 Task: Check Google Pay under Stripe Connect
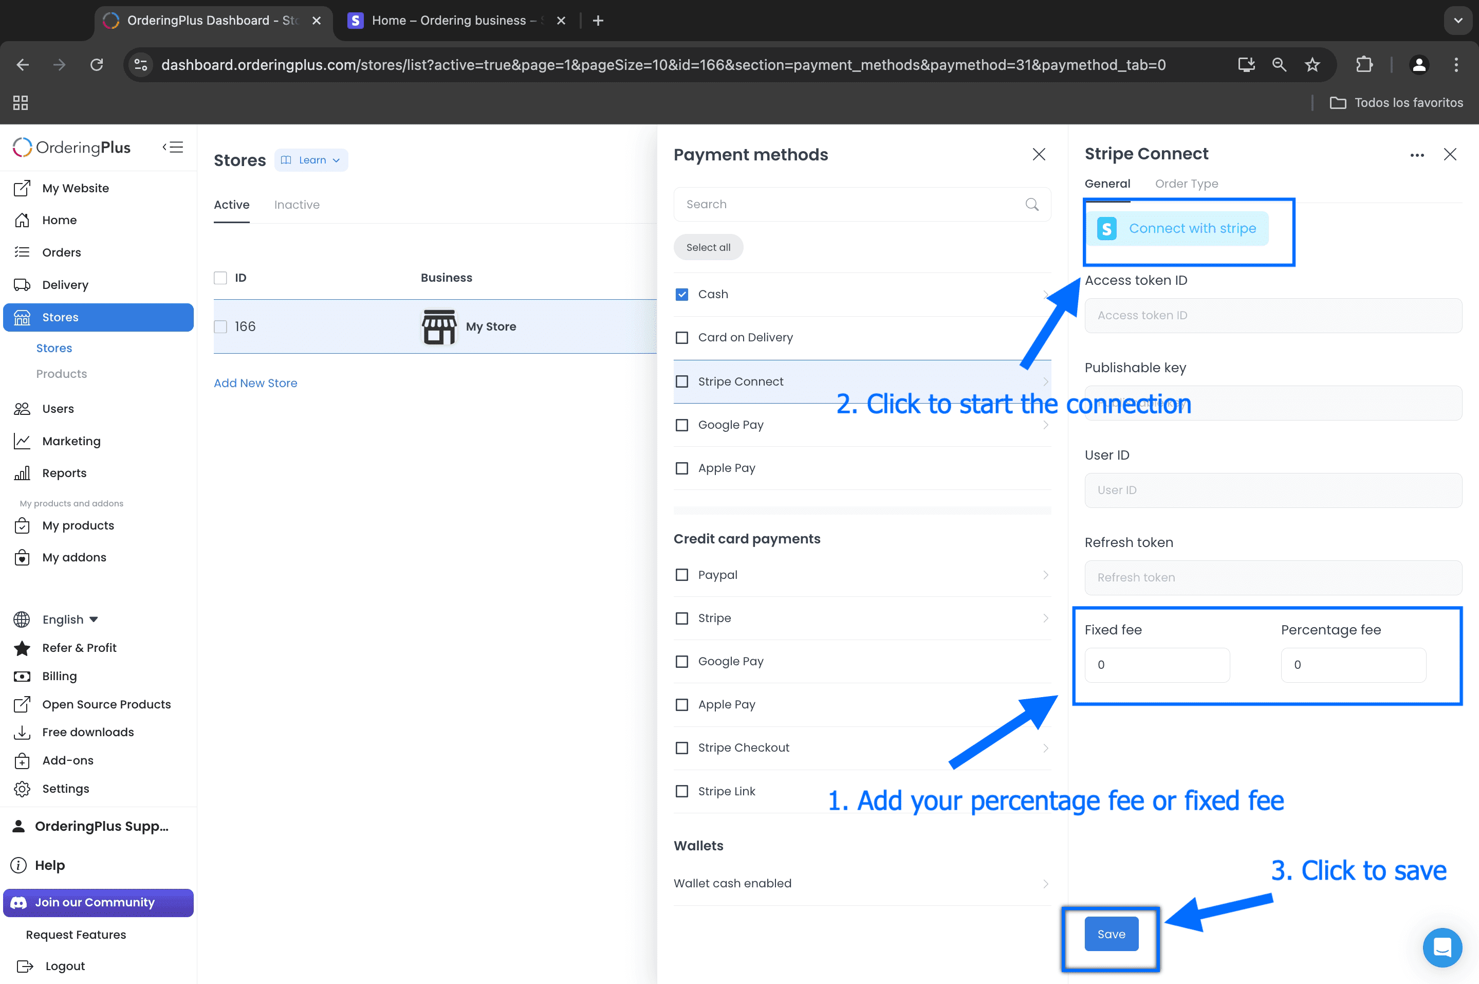click(682, 425)
